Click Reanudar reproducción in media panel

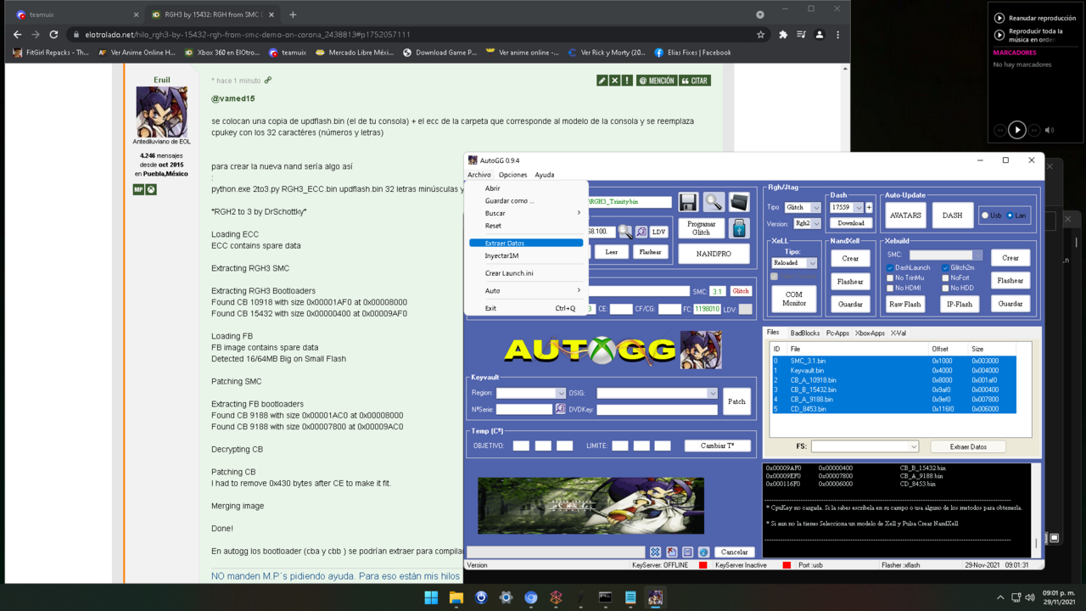(x=1034, y=18)
